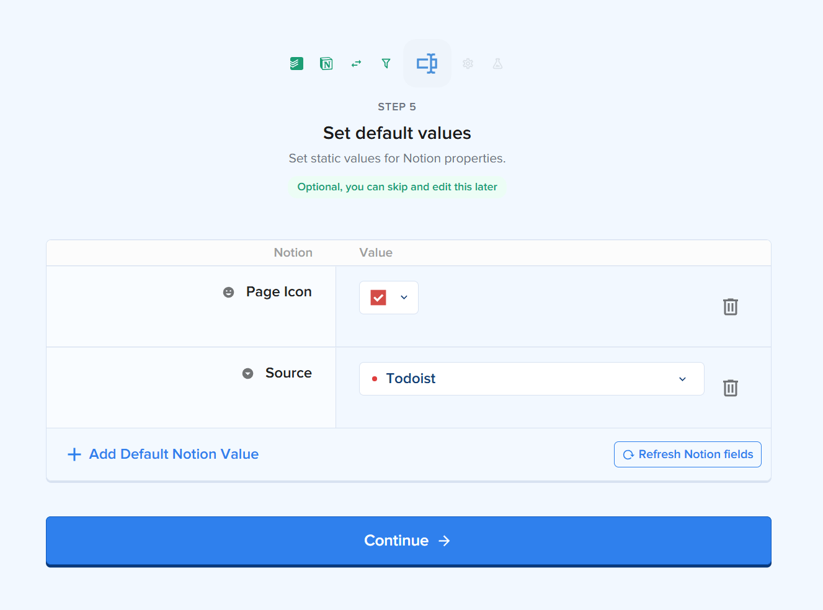Open the Source value Todoist dropdown
The width and height of the screenshot is (823, 610).
(x=532, y=379)
